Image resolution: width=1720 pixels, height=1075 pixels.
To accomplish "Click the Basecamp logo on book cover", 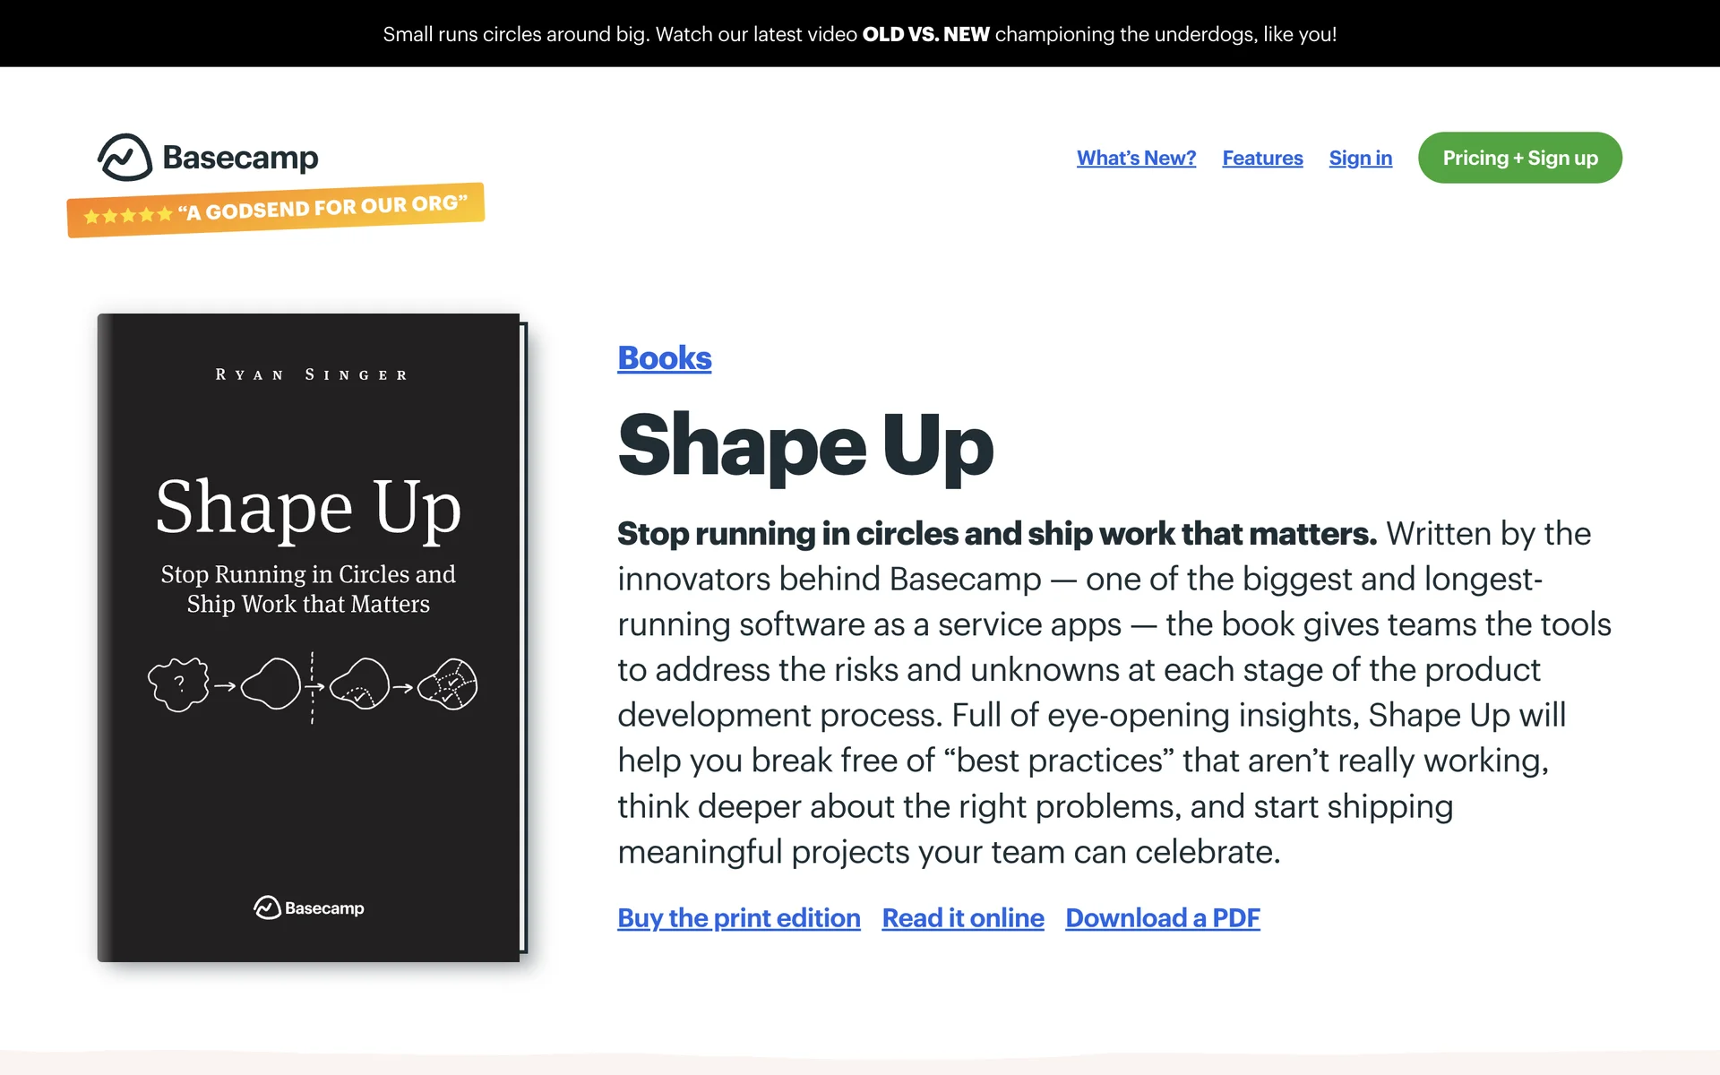I will pos(309,907).
